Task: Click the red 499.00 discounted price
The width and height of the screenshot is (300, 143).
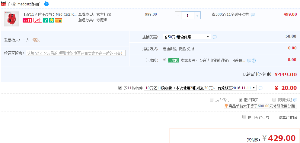Action: [x=290, y=14]
